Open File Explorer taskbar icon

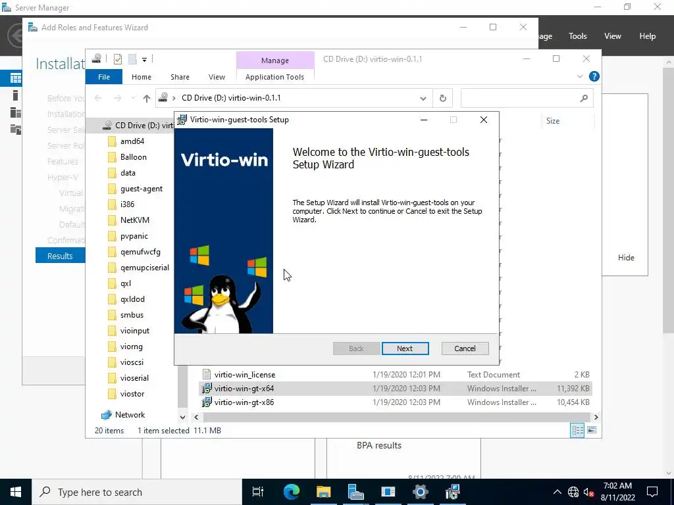pos(324,492)
